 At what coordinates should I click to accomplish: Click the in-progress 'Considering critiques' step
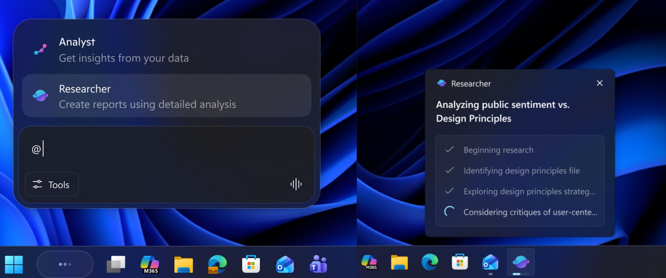tap(530, 212)
